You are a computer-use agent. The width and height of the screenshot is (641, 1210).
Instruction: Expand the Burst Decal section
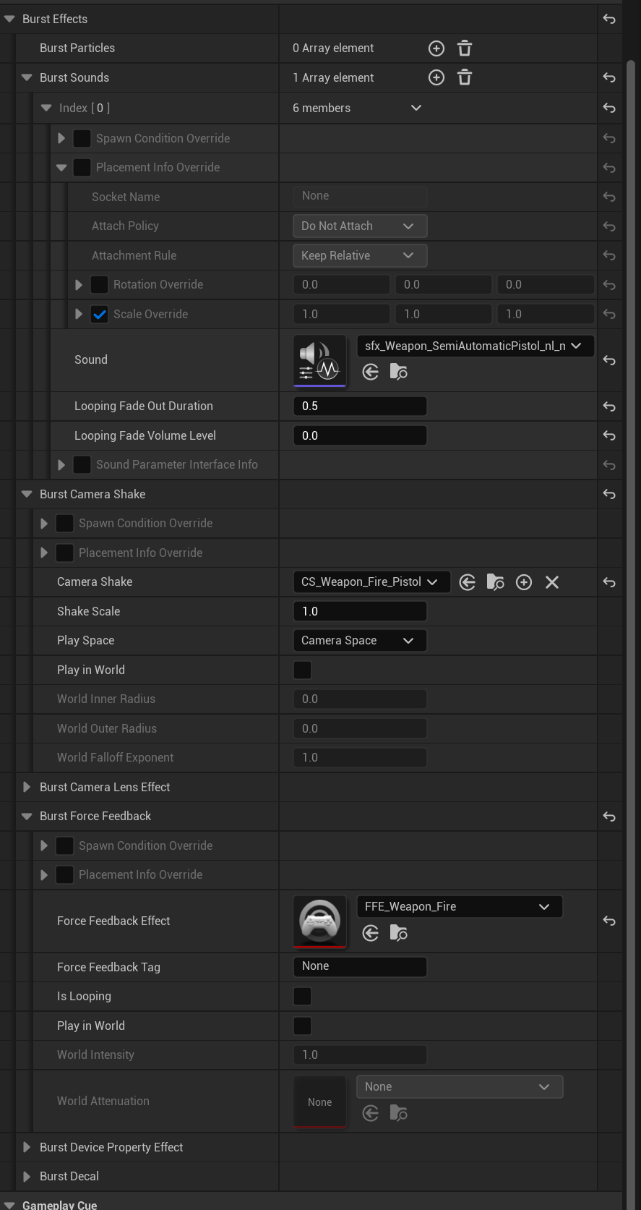27,1176
